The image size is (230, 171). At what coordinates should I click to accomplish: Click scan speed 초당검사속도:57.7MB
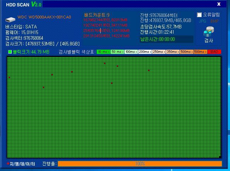pyautogui.click(x=161, y=27)
